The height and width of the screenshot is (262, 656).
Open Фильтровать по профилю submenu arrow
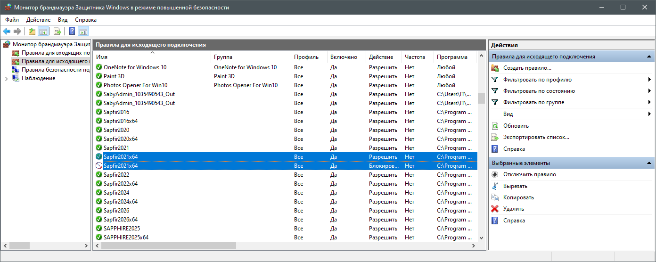pyautogui.click(x=649, y=80)
